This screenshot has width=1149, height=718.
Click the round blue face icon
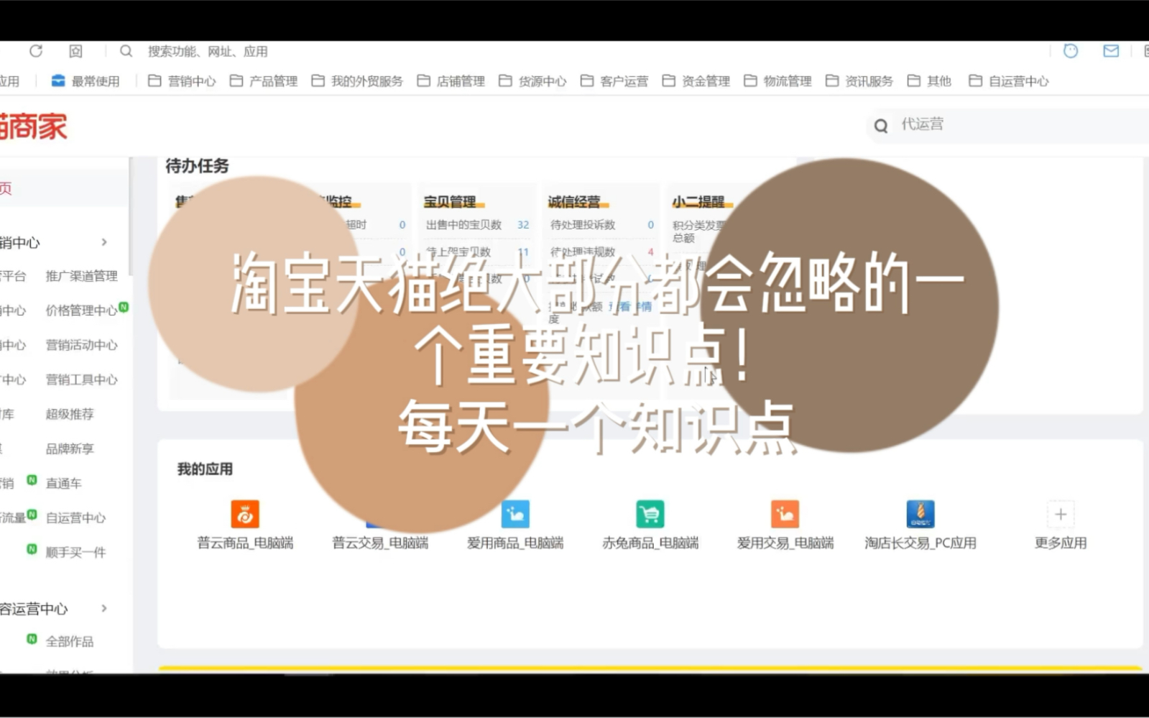pos(1071,50)
